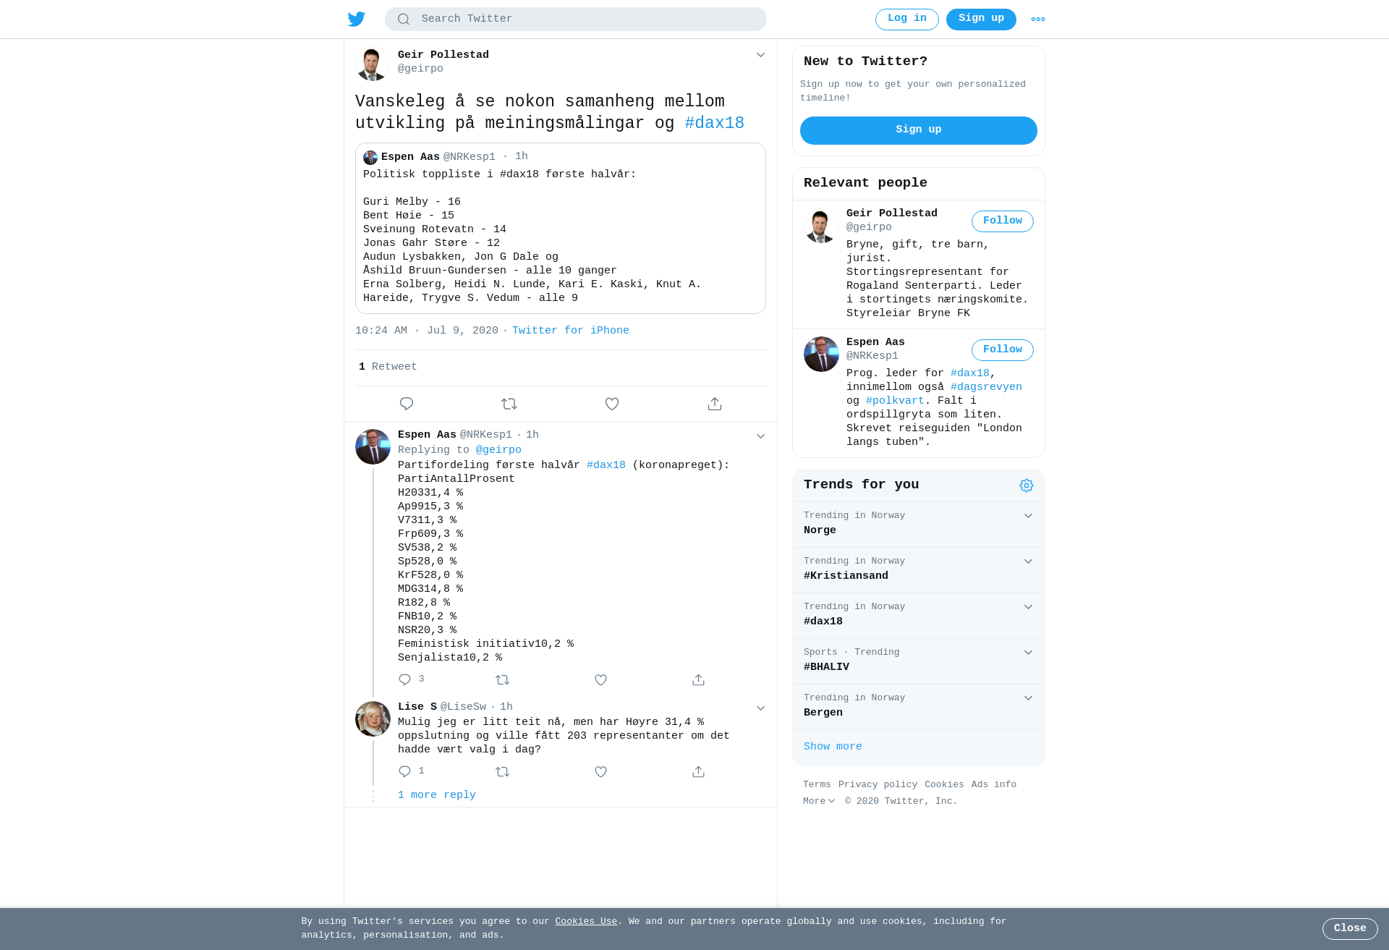Open the #dax18 trending topic
The width and height of the screenshot is (1389, 950).
pos(823,622)
